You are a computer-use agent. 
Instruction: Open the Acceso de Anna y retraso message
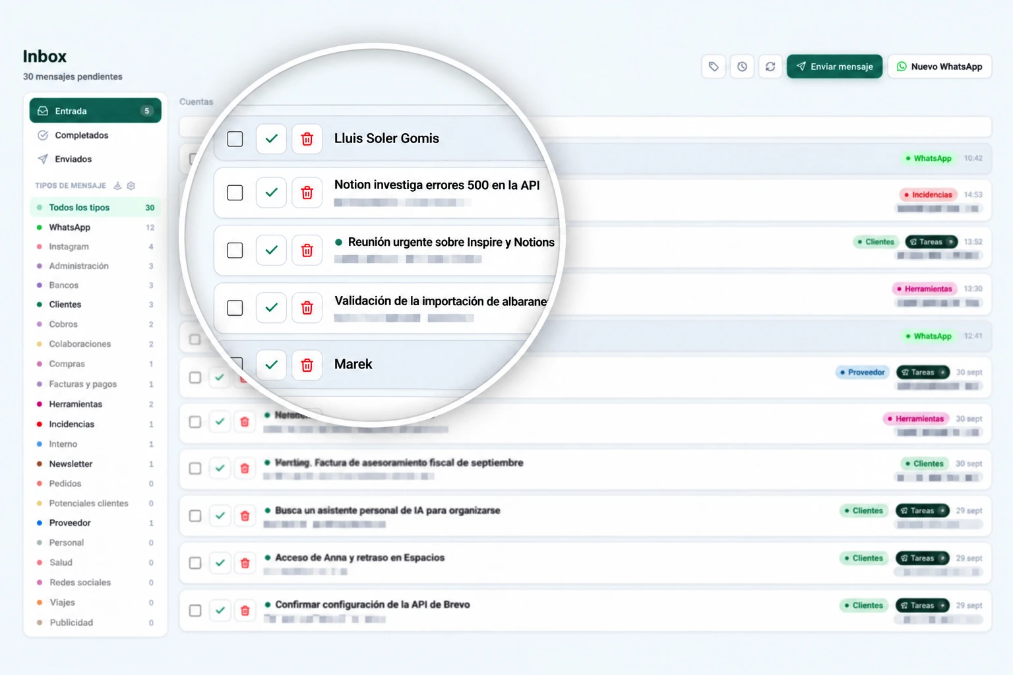[585, 563]
